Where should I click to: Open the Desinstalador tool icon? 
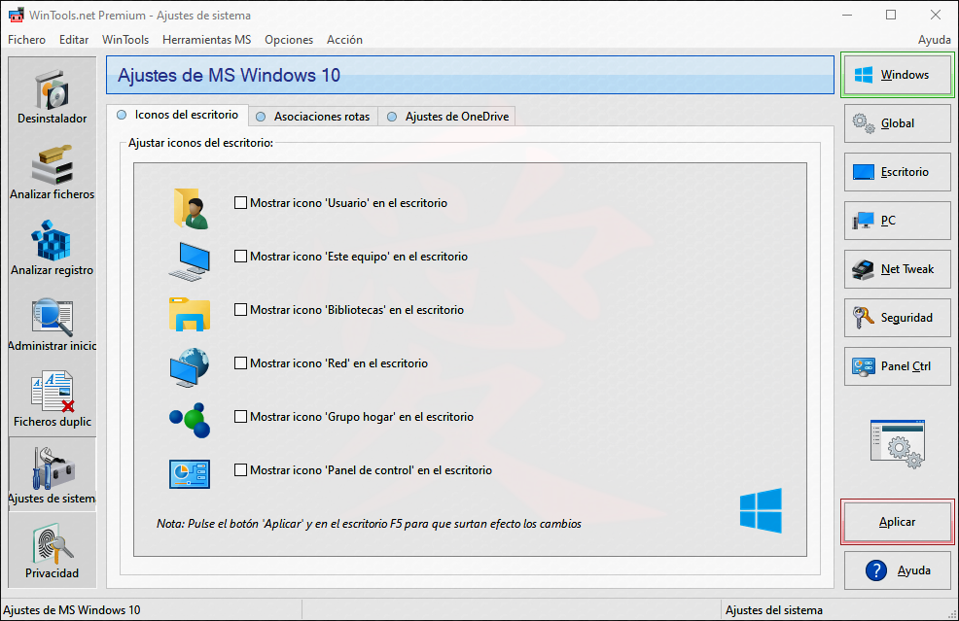pos(52,89)
